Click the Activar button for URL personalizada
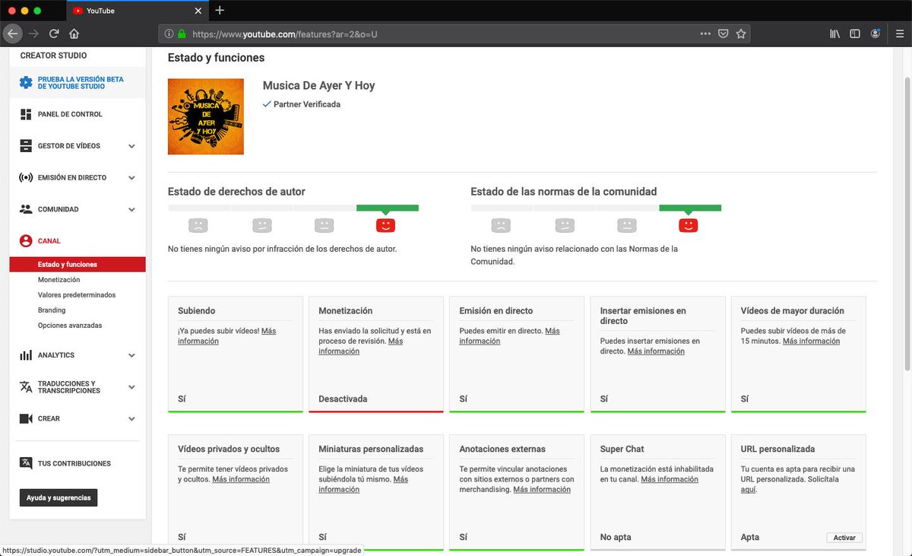 [x=844, y=538]
